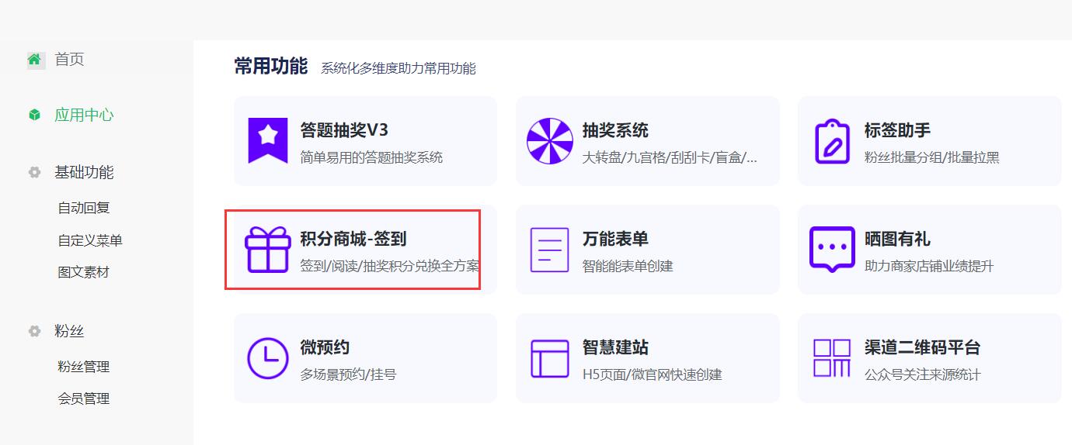This screenshot has height=445, width=1072.
Task: Click the home icon beside 首页
Action: [34, 59]
